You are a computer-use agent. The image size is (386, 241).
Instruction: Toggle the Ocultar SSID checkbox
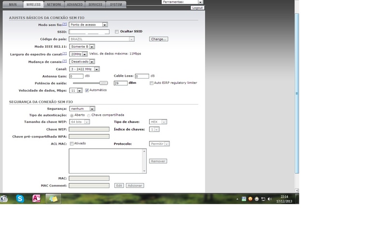(x=117, y=31)
